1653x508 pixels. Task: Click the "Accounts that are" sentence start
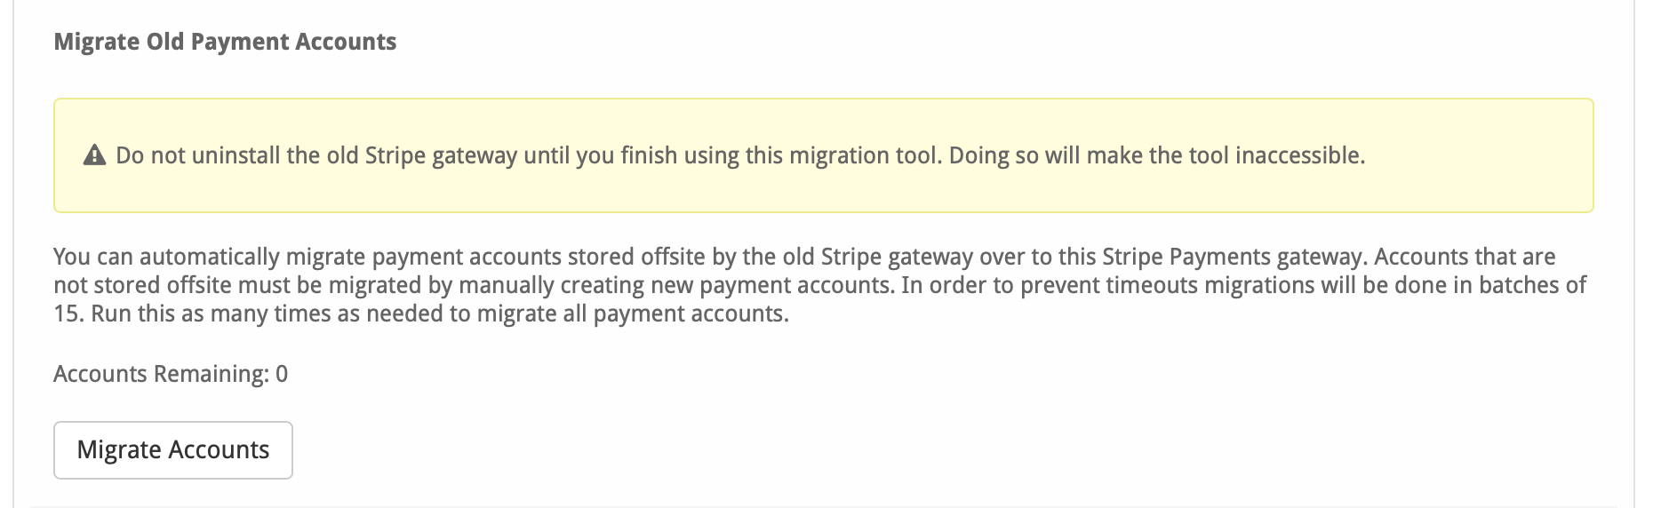point(1465,257)
